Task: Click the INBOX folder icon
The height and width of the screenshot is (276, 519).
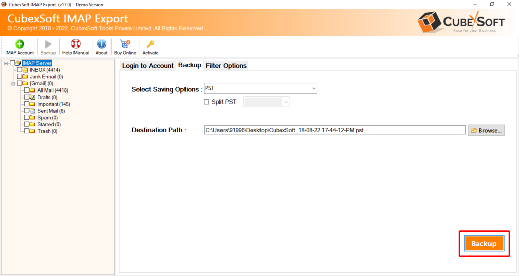Action: (25, 70)
